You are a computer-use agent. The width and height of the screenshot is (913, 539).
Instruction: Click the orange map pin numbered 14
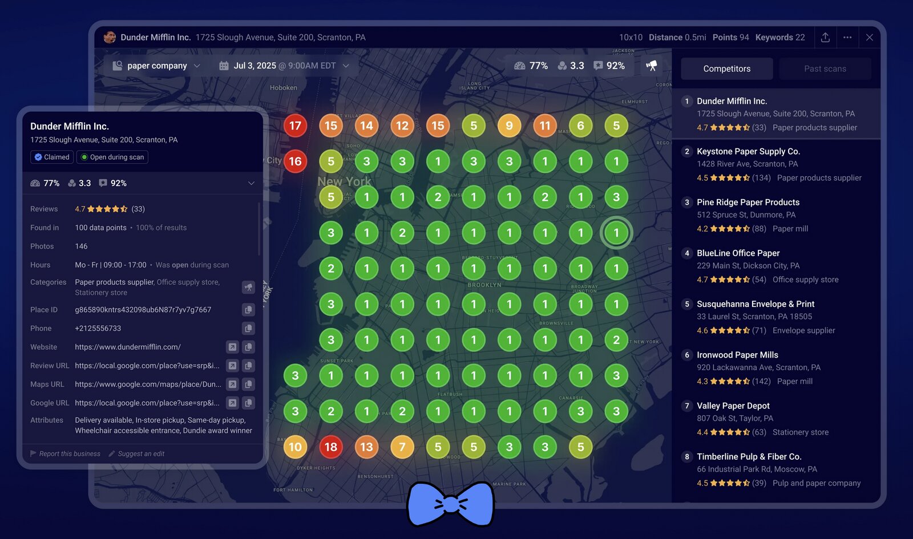click(366, 125)
